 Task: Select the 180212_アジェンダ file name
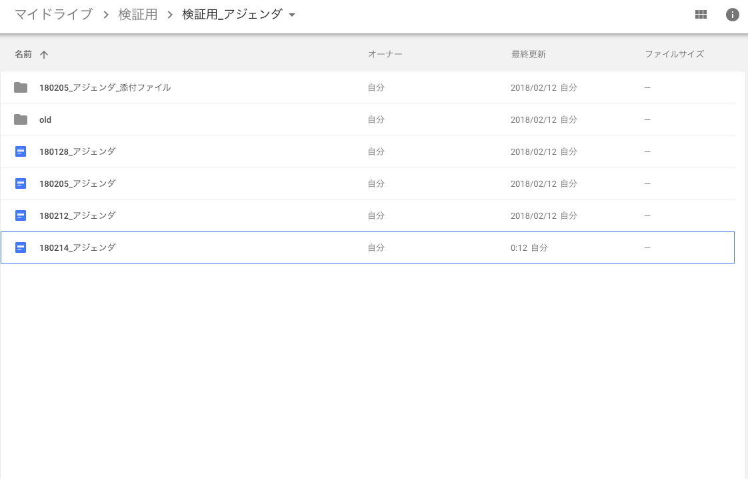pyautogui.click(x=77, y=215)
